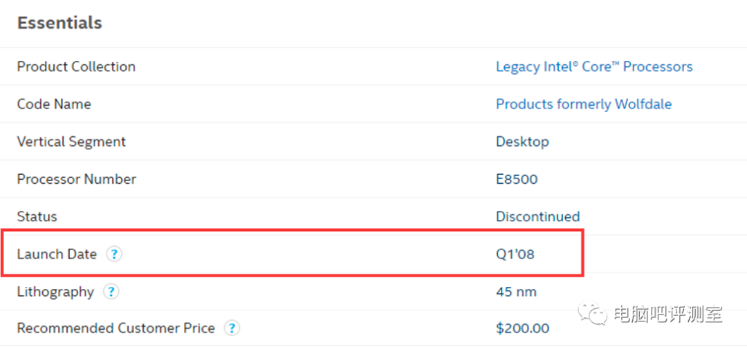Screen dimensions: 747x347
Task: Select the E8500 processor number value
Action: pyautogui.click(x=516, y=179)
